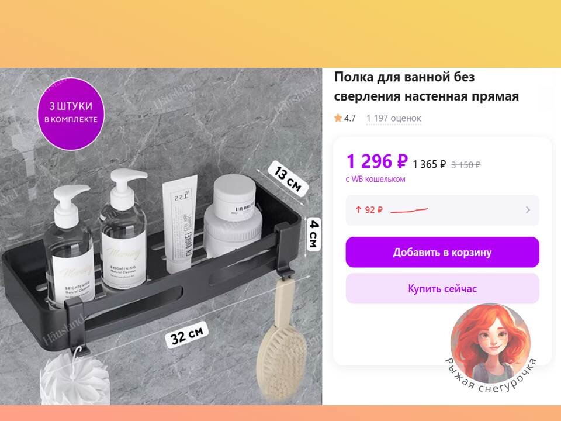Click Добавить в корзину button
Image resolution: width=561 pixels, height=421 pixels.
click(x=442, y=253)
